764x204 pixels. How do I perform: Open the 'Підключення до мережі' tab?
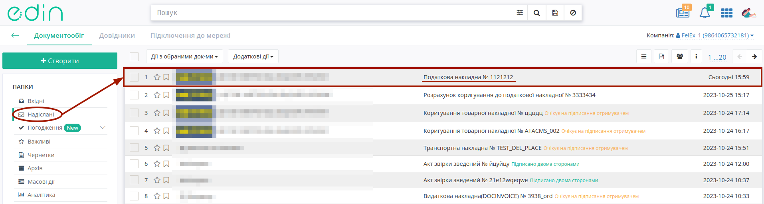tap(190, 35)
